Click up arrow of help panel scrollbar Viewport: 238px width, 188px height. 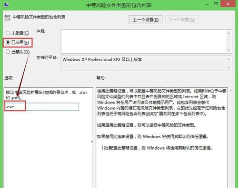[231, 91]
